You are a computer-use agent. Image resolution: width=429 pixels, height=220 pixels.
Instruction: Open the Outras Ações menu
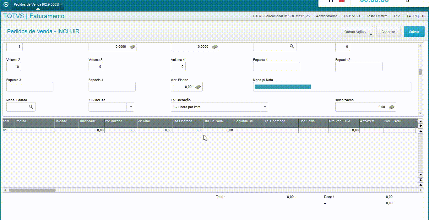click(x=357, y=32)
